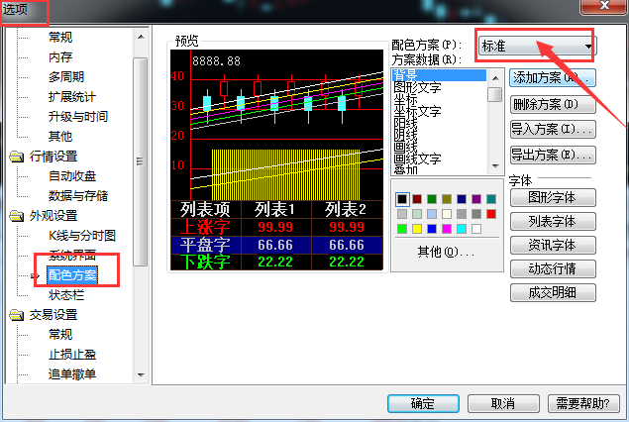Pick the white color swatch
This screenshot has height=422, width=629.
[476, 229]
